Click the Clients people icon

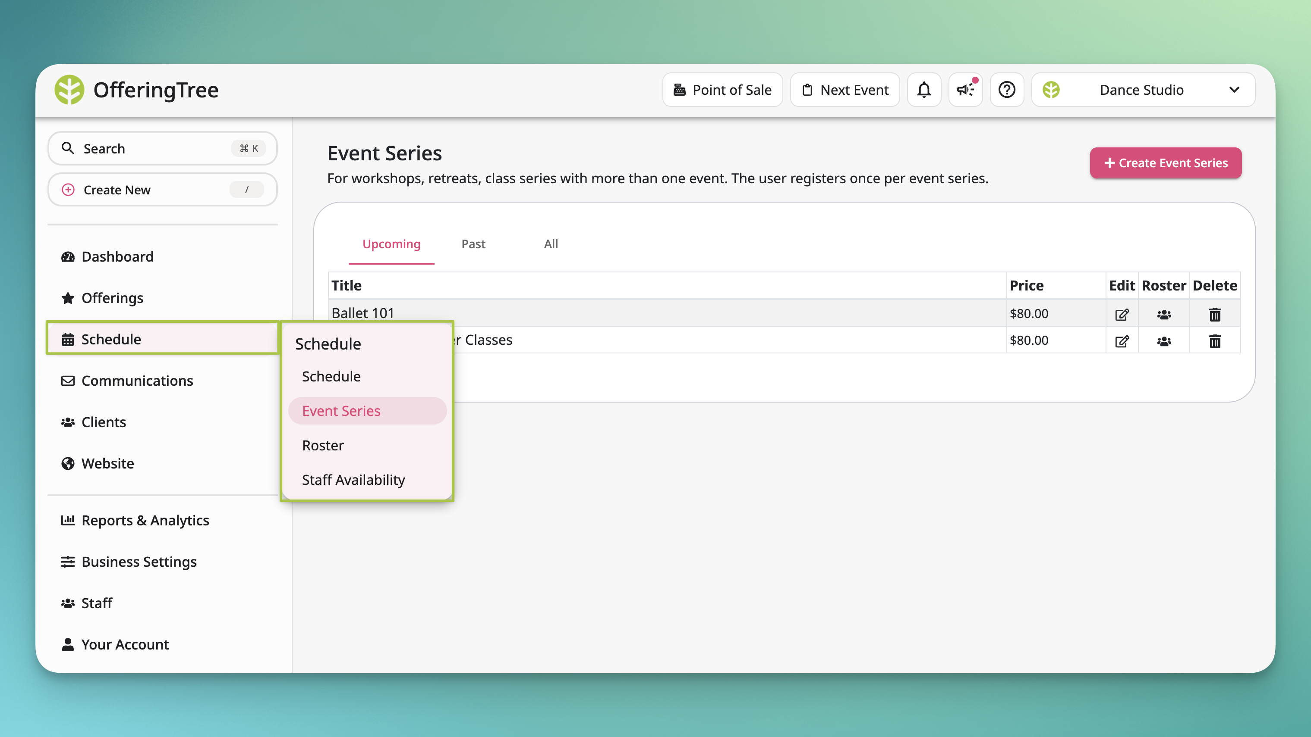point(68,422)
